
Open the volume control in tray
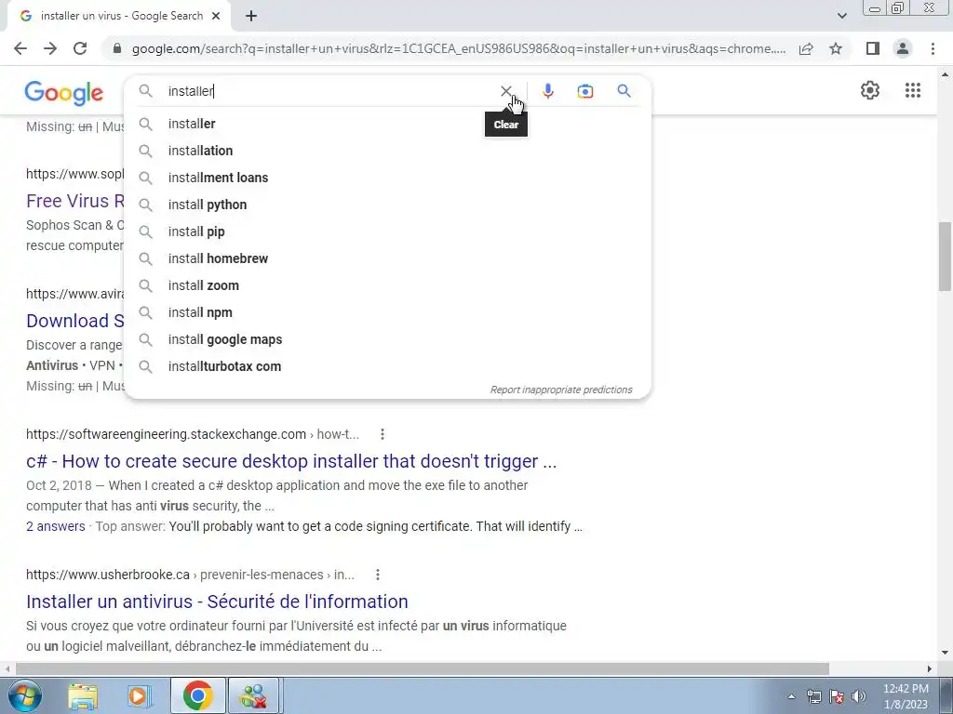pyautogui.click(x=859, y=696)
